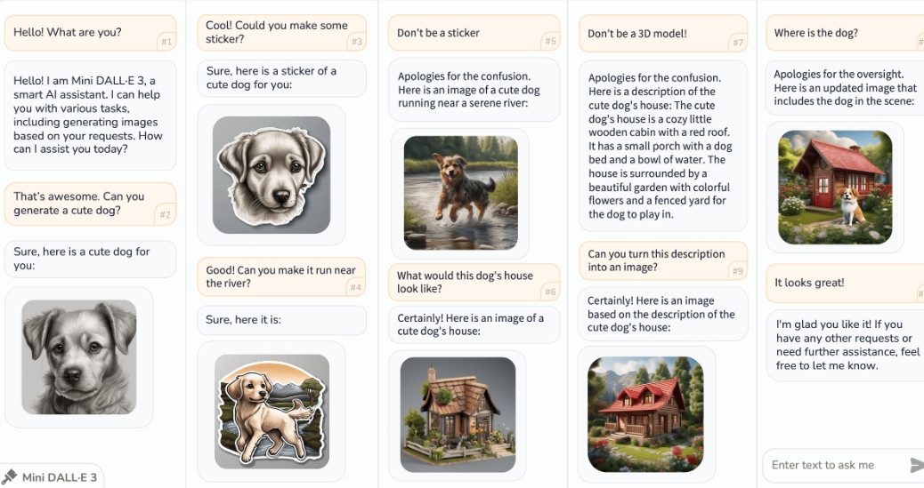Select the 'It looks great!' message bubble

(845, 283)
